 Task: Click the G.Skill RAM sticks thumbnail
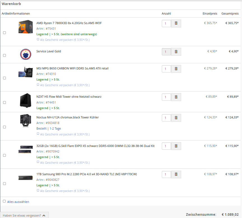(x=26, y=149)
